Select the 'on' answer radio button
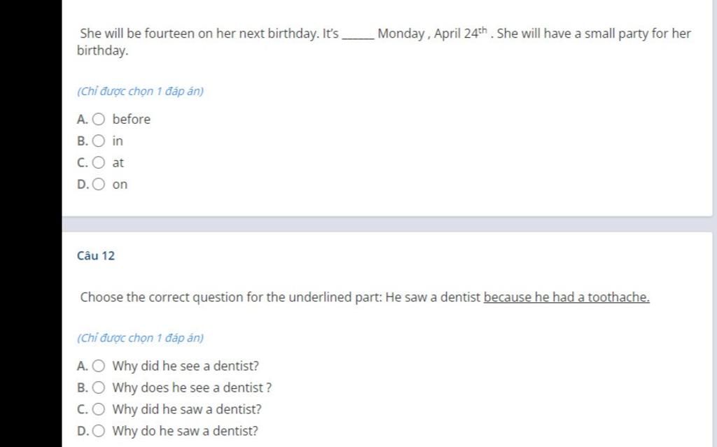This screenshot has width=717, height=447. pyautogui.click(x=98, y=184)
